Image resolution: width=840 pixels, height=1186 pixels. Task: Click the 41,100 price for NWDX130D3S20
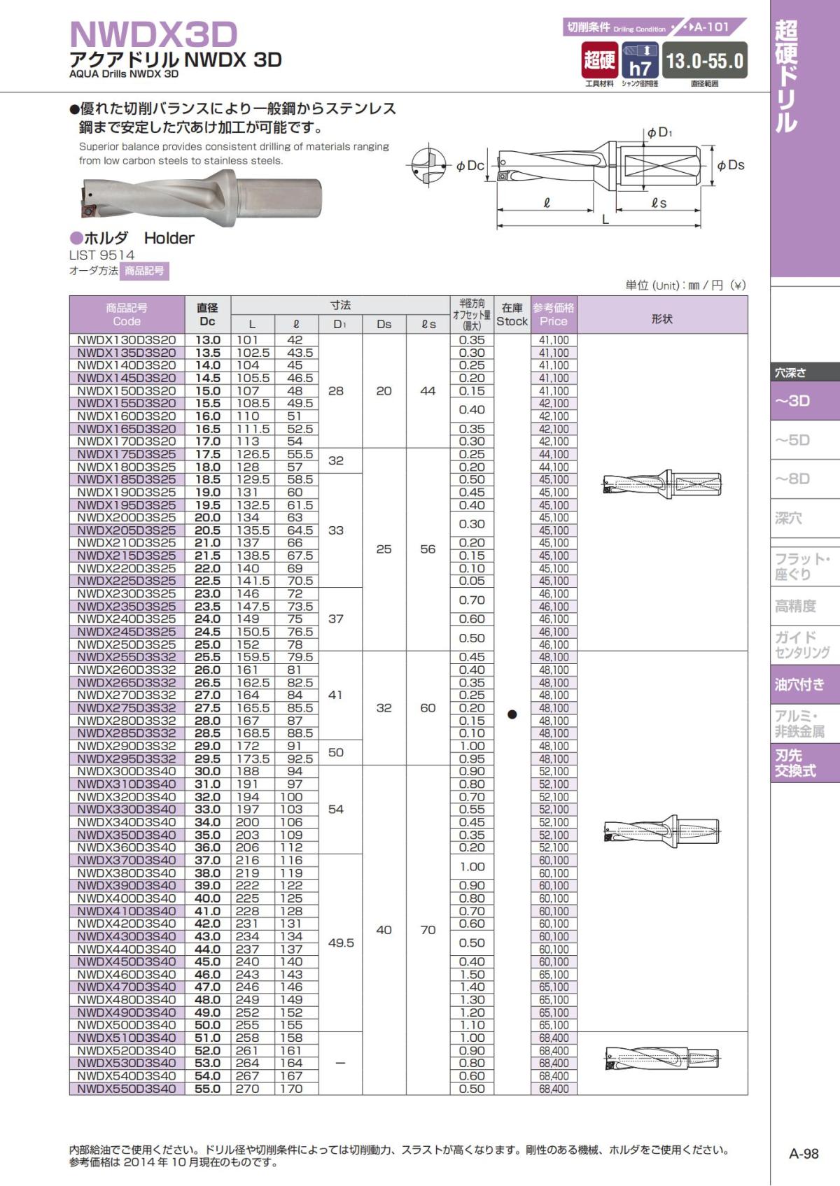pos(554,340)
